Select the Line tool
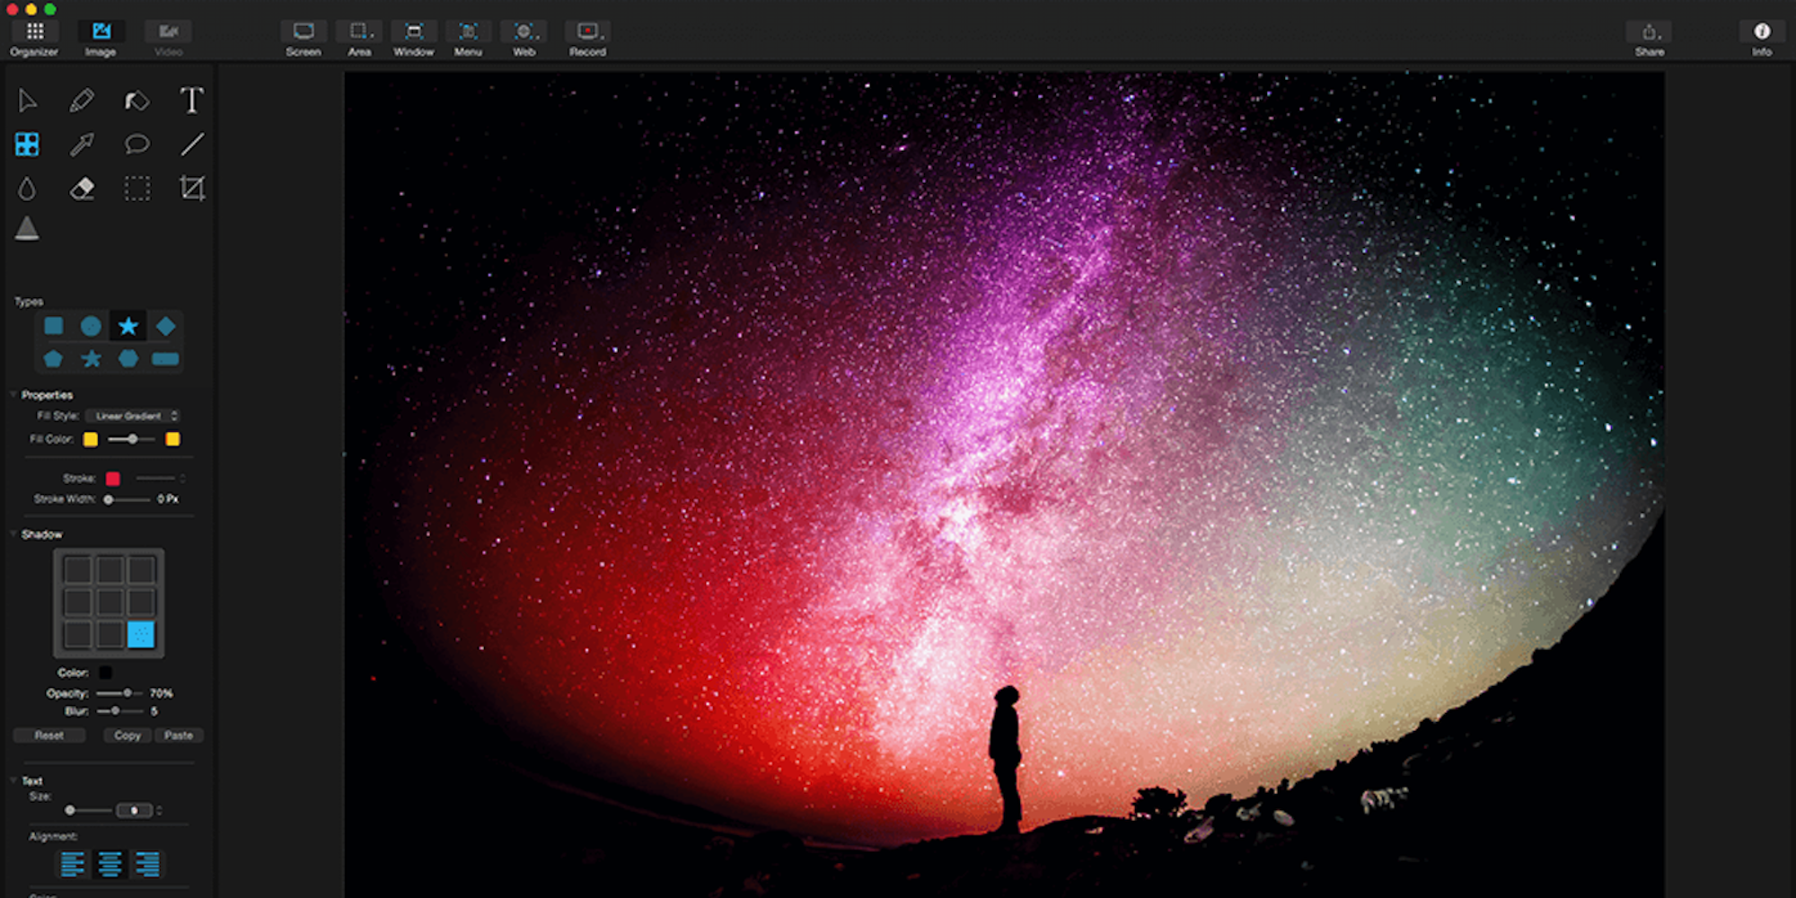Screen dimensions: 1796x898 click(x=192, y=144)
